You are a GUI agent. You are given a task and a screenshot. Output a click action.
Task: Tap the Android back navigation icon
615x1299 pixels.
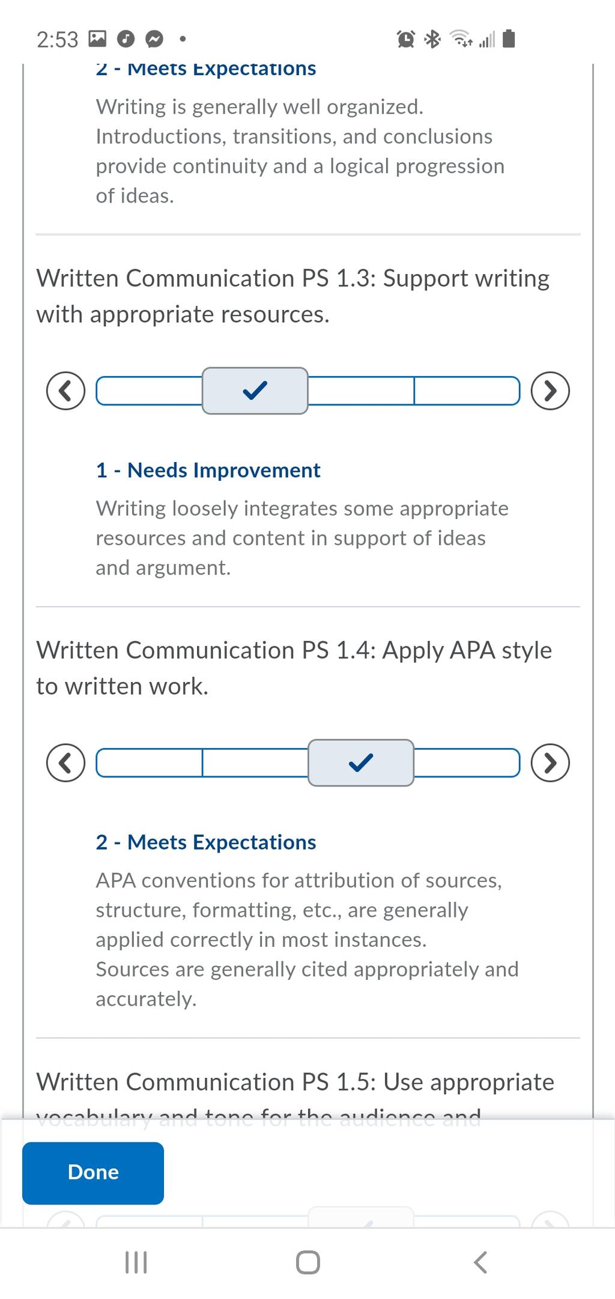[480, 1262]
